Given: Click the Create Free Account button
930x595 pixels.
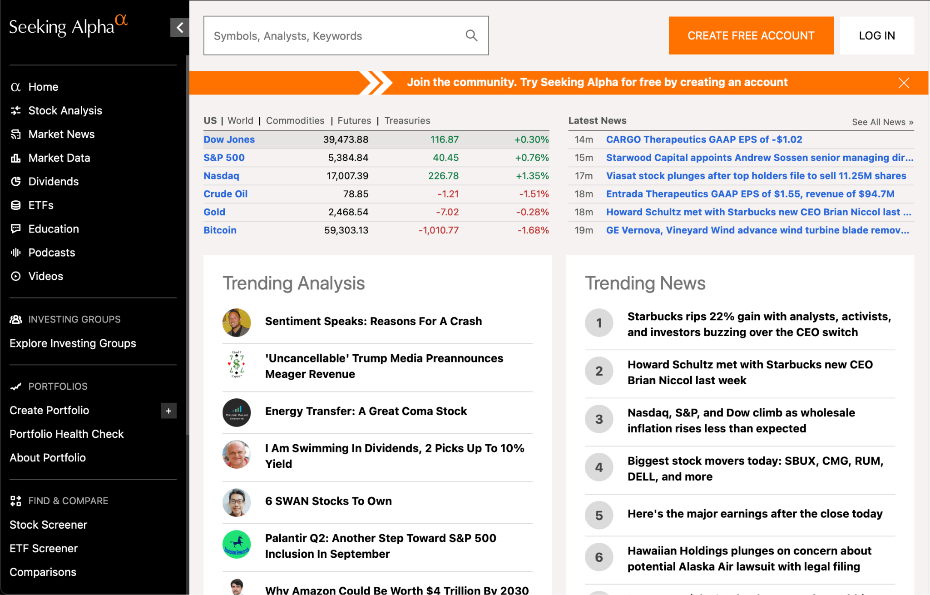Looking at the screenshot, I should pyautogui.click(x=751, y=35).
